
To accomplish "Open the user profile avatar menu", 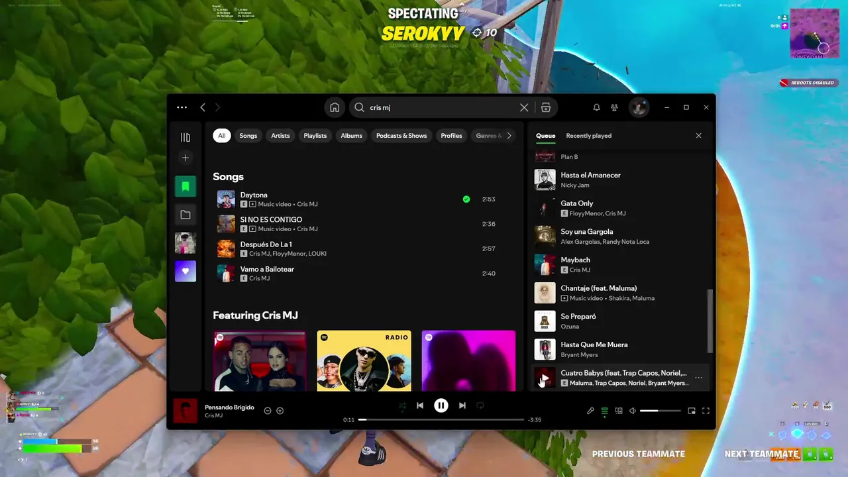I will click(x=639, y=107).
